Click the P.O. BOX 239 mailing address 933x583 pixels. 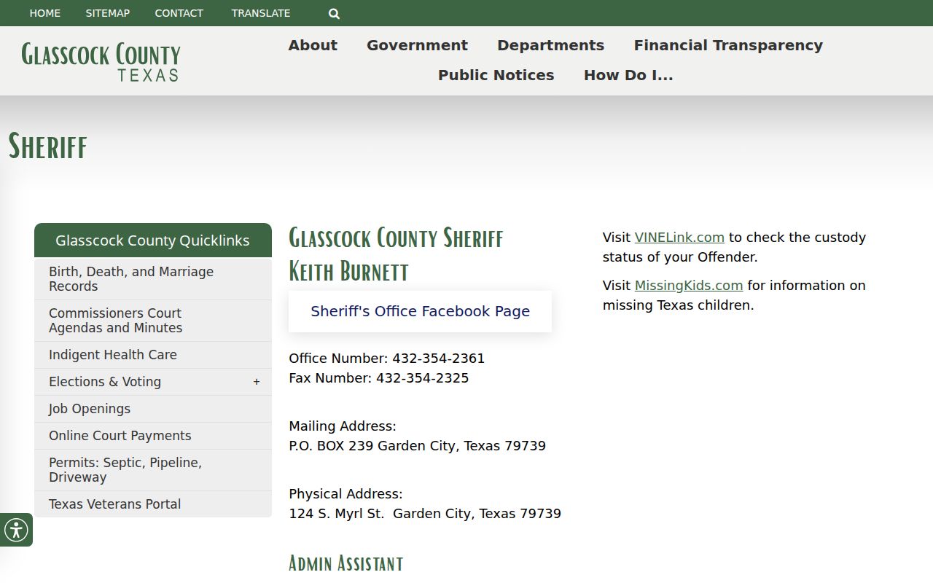tap(417, 446)
